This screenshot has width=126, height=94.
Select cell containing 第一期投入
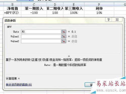pyautogui.click(x=34, y=9)
